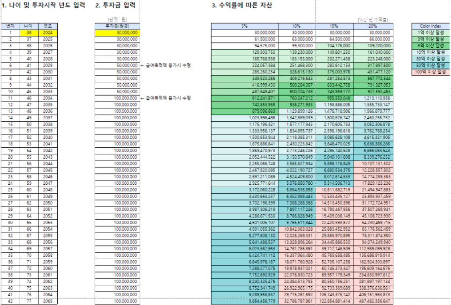Select the value 567,772,544 in the 20% column
Viewport: 451px width, 305px height.
coord(373,78)
